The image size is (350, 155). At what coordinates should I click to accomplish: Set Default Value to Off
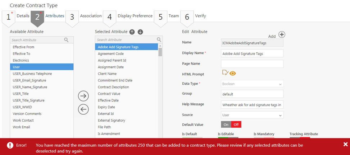point(236,125)
